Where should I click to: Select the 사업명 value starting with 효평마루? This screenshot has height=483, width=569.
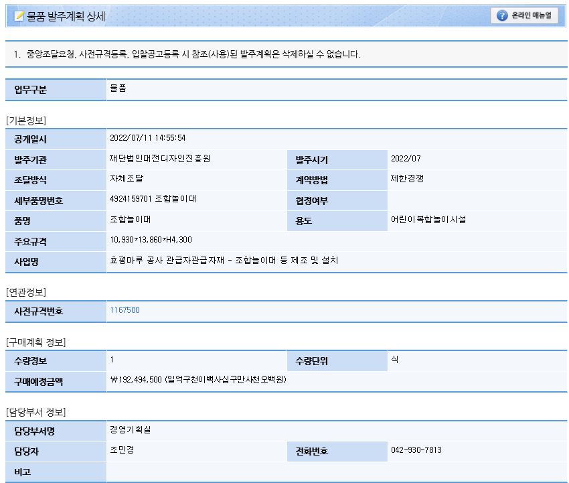click(x=224, y=260)
